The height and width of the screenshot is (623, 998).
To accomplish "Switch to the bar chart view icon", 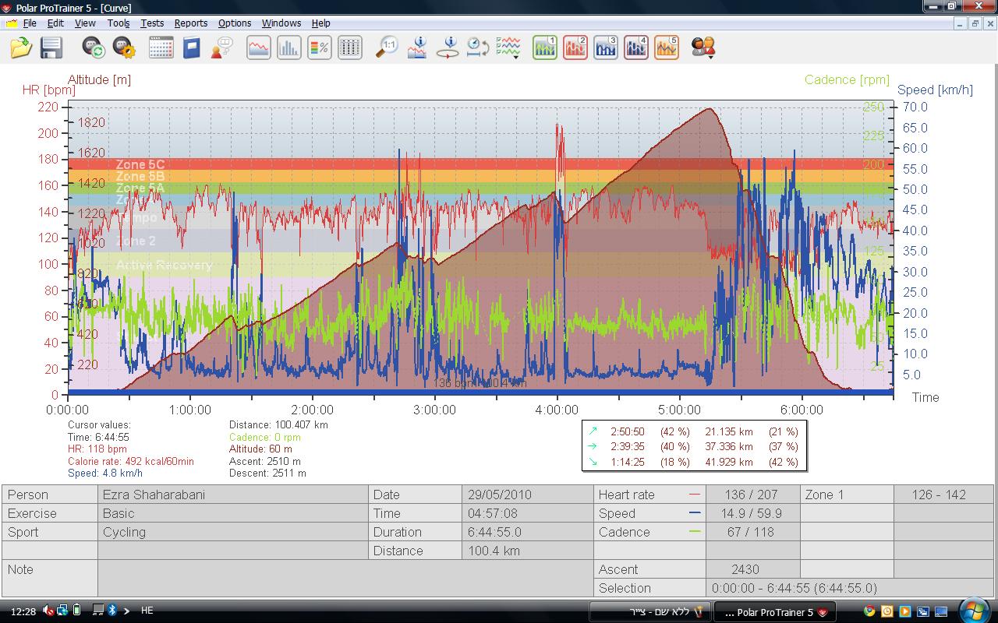I will tap(289, 48).
